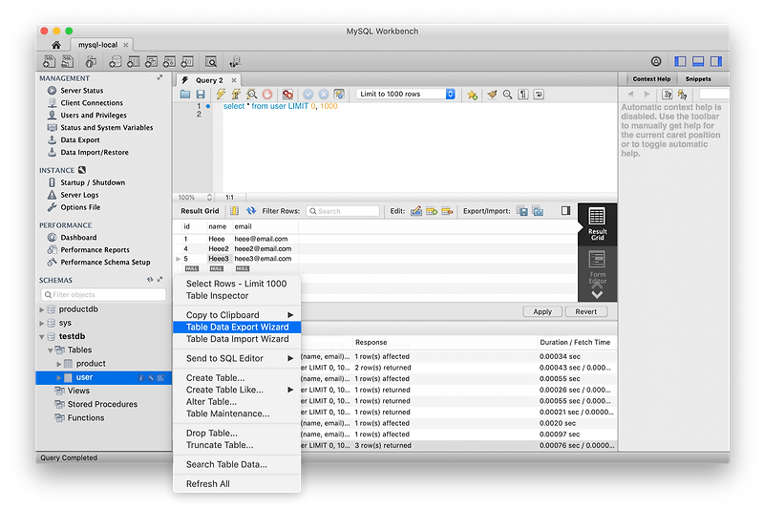Viewport: 764px width, 509px height.
Task: Collapse the Tables node
Action: point(51,350)
